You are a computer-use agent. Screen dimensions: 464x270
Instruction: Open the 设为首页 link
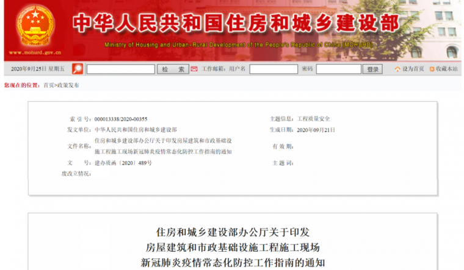point(413,69)
